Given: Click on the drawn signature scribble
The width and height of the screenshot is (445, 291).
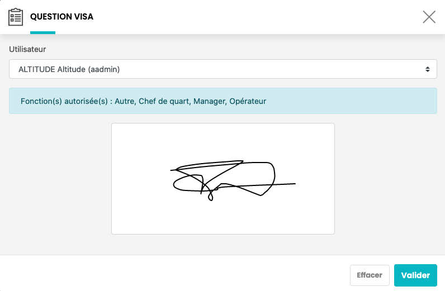Looking at the screenshot, I should (224, 178).
